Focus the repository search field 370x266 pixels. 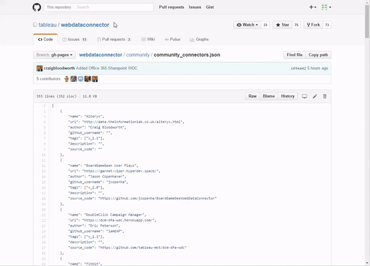click(x=113, y=7)
